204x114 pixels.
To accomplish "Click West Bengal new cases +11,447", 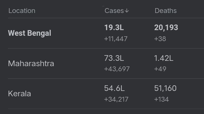I will coord(116,39).
